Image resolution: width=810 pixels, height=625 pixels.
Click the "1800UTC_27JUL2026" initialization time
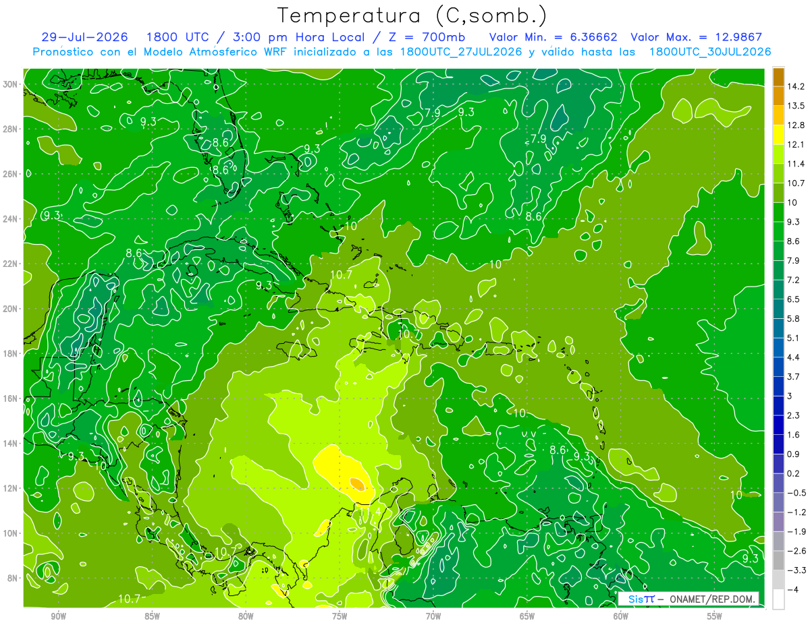tap(462, 52)
